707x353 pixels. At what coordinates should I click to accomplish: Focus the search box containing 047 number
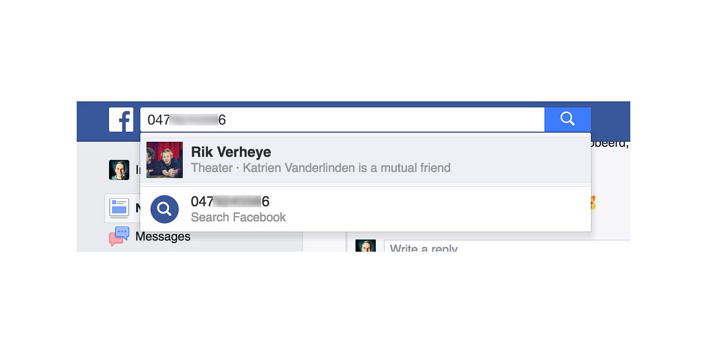342,119
